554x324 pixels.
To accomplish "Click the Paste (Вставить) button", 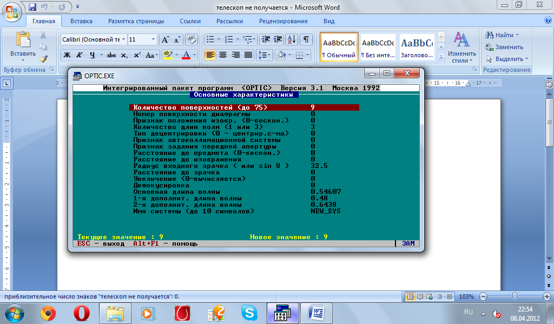I will click(23, 46).
